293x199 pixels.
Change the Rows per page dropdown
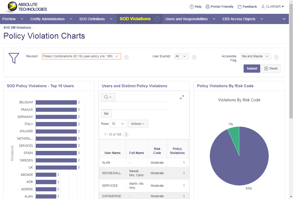tap(118, 124)
